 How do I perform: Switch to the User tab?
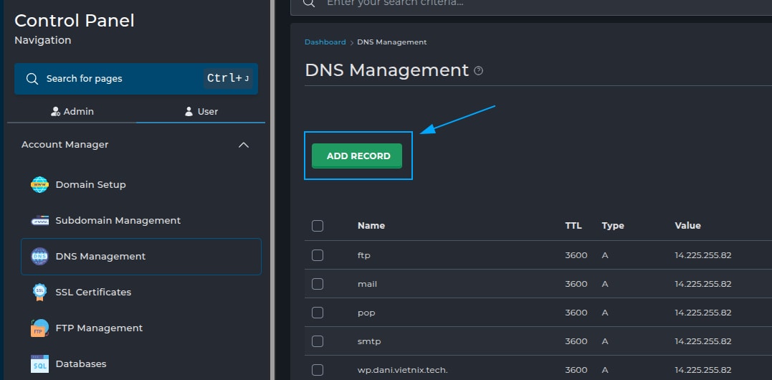coord(201,112)
